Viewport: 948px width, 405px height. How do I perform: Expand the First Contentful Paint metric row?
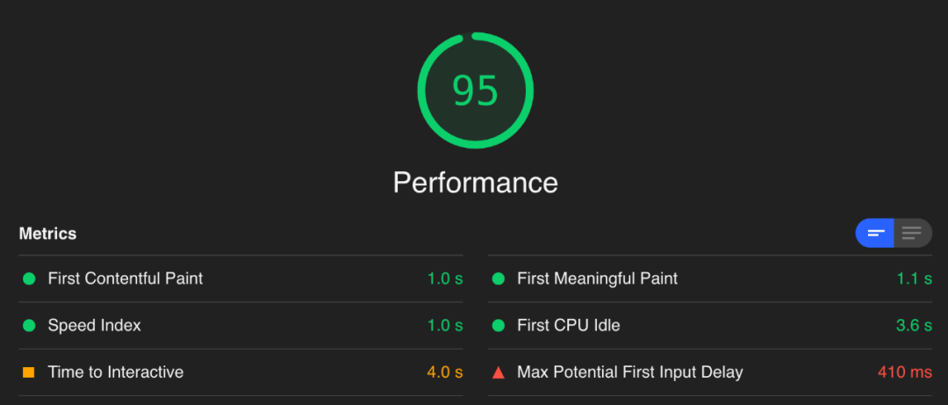pyautogui.click(x=241, y=279)
